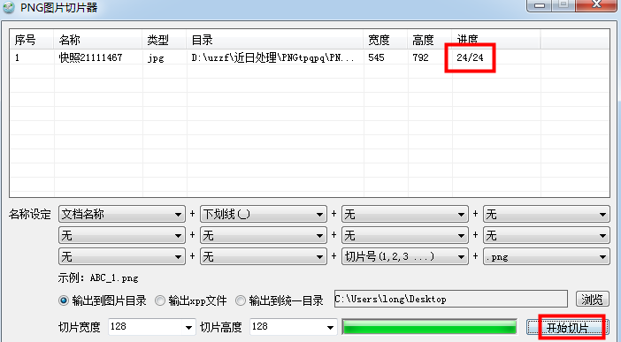
Task: Open the .png extension dropdown
Action: (546, 257)
